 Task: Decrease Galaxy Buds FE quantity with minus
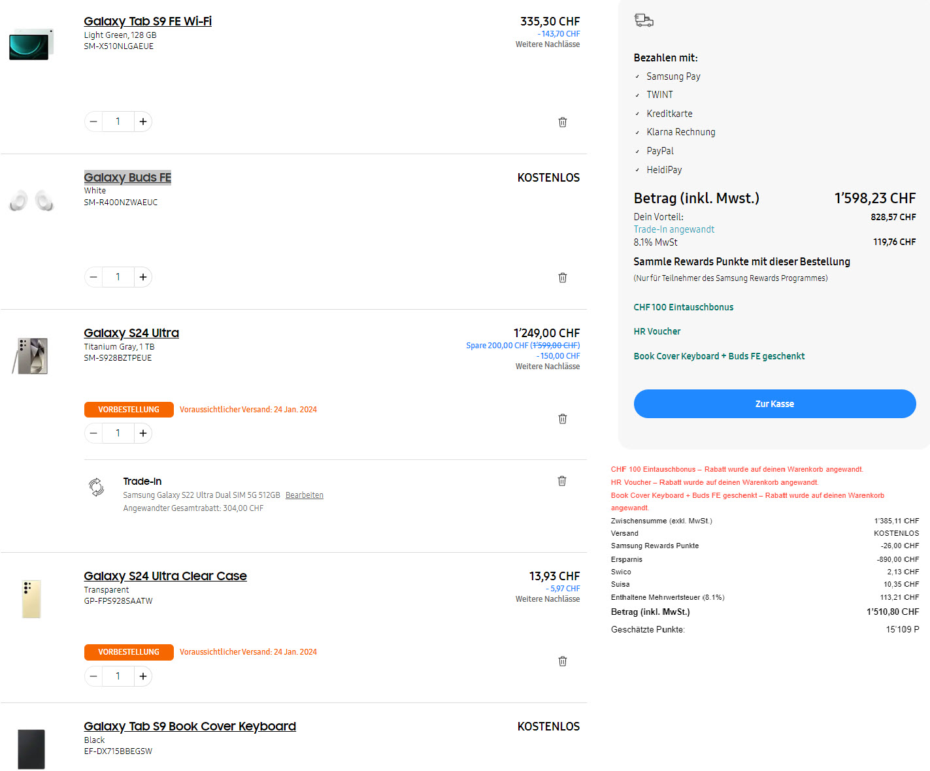93,277
